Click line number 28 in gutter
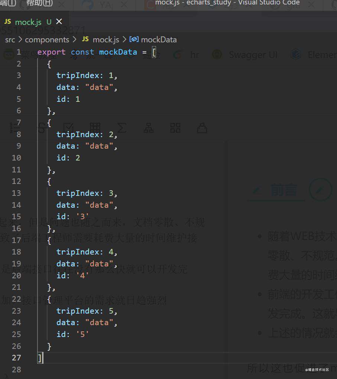Screen dimensions: 337x379 (x=16, y=370)
